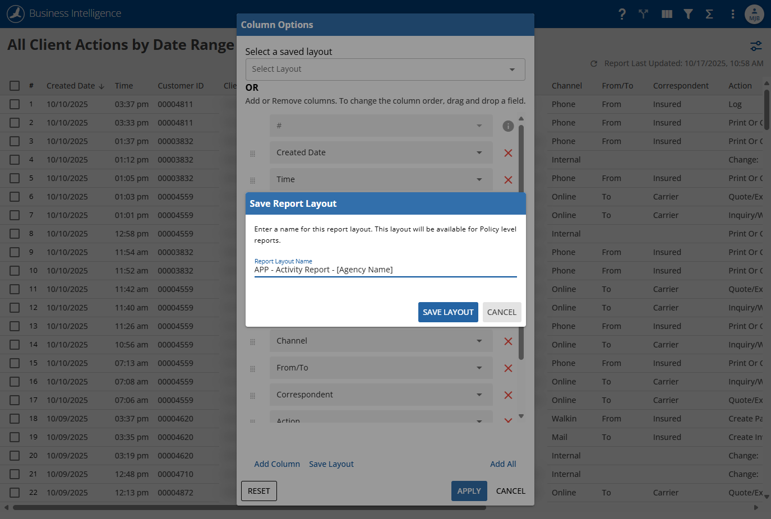
Task: Open the Time column field dropdown
Action: 381,179
